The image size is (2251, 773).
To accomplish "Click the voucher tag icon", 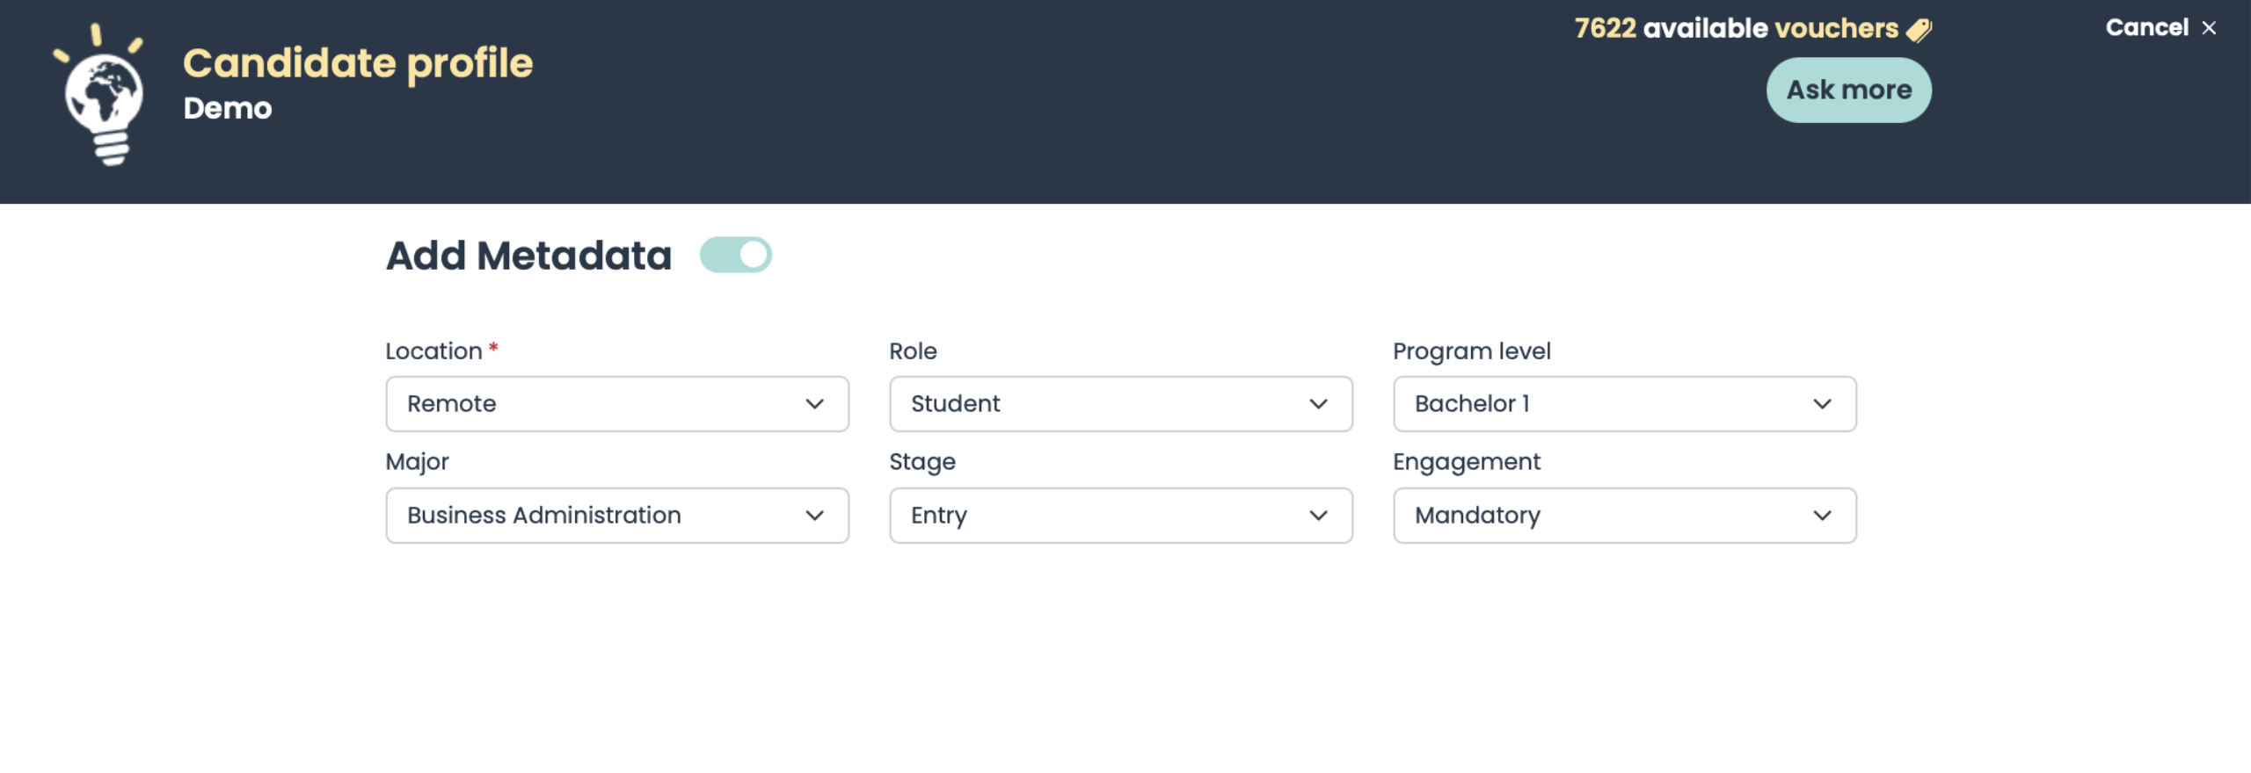I will (1919, 30).
